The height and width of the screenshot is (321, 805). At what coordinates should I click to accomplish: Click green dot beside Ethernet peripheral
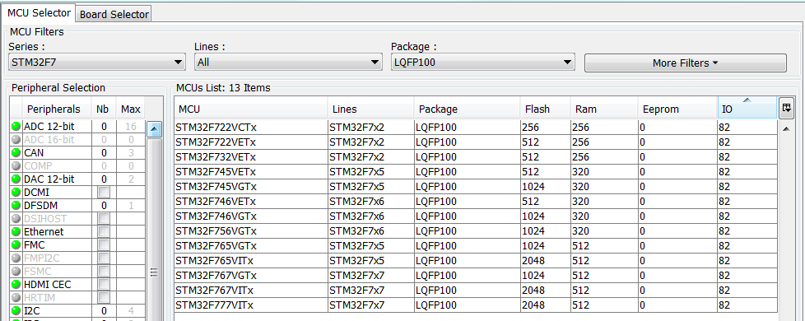tap(16, 231)
